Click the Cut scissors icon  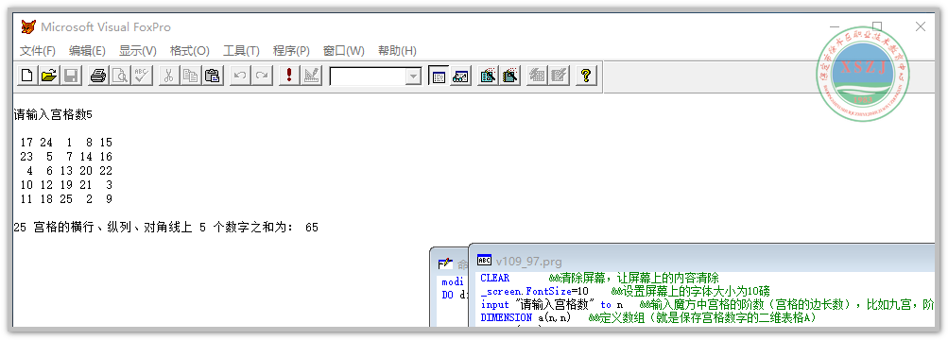point(168,76)
